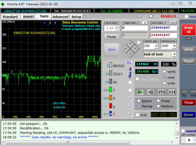This screenshot has width=196, height=146.
Task: Open the SMART tab
Action: [x=29, y=17]
